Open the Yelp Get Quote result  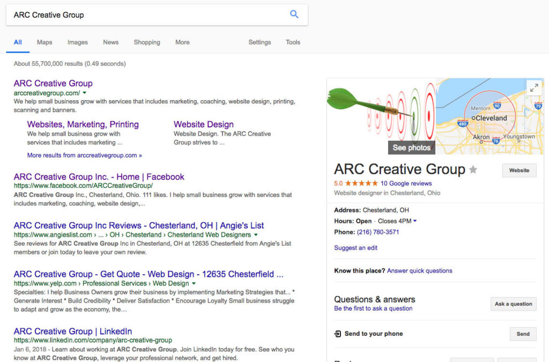(x=149, y=274)
